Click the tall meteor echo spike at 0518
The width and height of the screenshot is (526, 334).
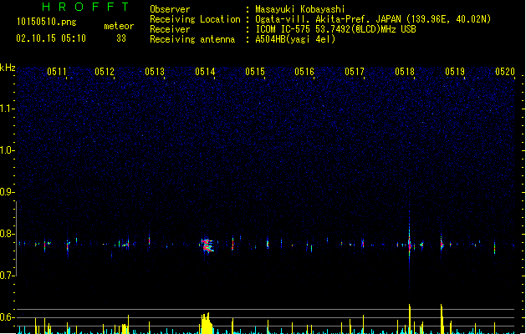(409, 241)
